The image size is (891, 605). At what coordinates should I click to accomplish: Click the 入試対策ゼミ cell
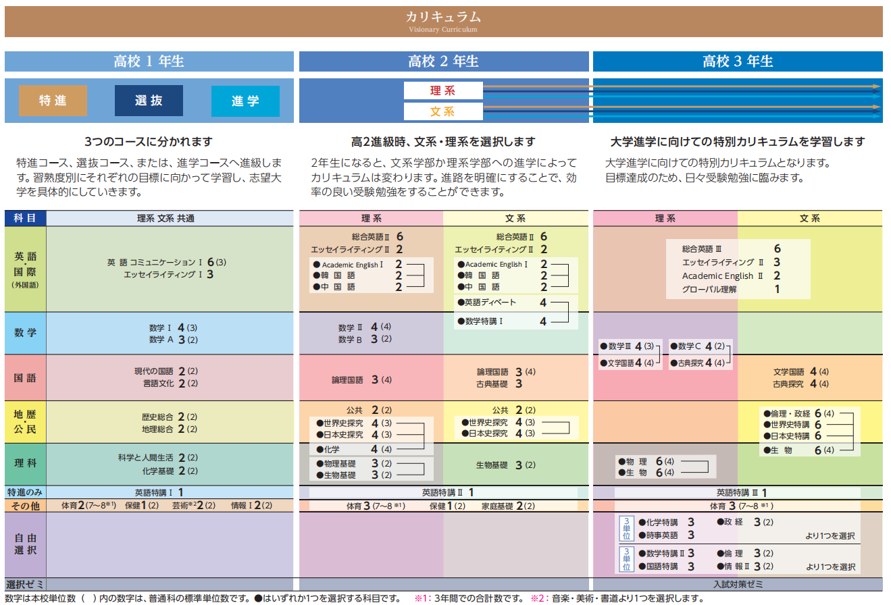[738, 585]
